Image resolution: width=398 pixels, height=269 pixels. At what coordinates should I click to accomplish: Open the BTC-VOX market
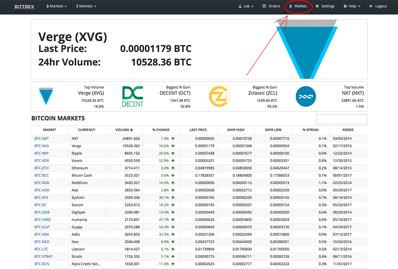[42, 161]
